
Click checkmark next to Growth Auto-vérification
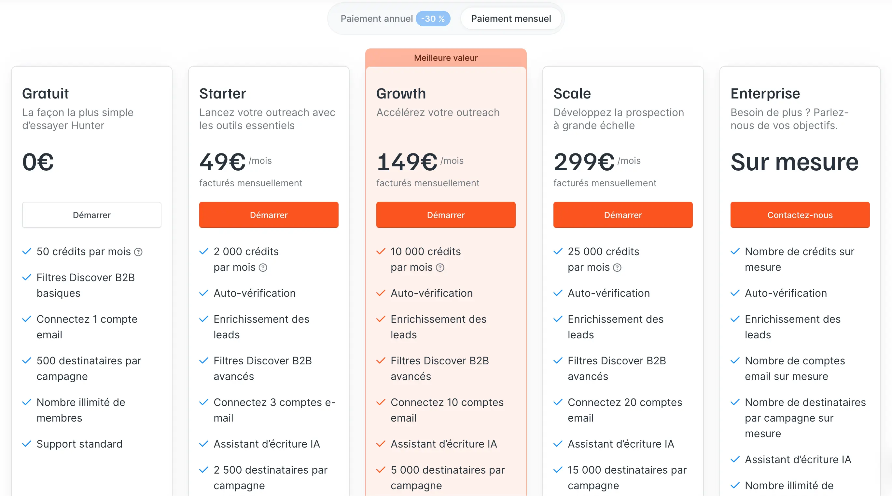coord(381,293)
